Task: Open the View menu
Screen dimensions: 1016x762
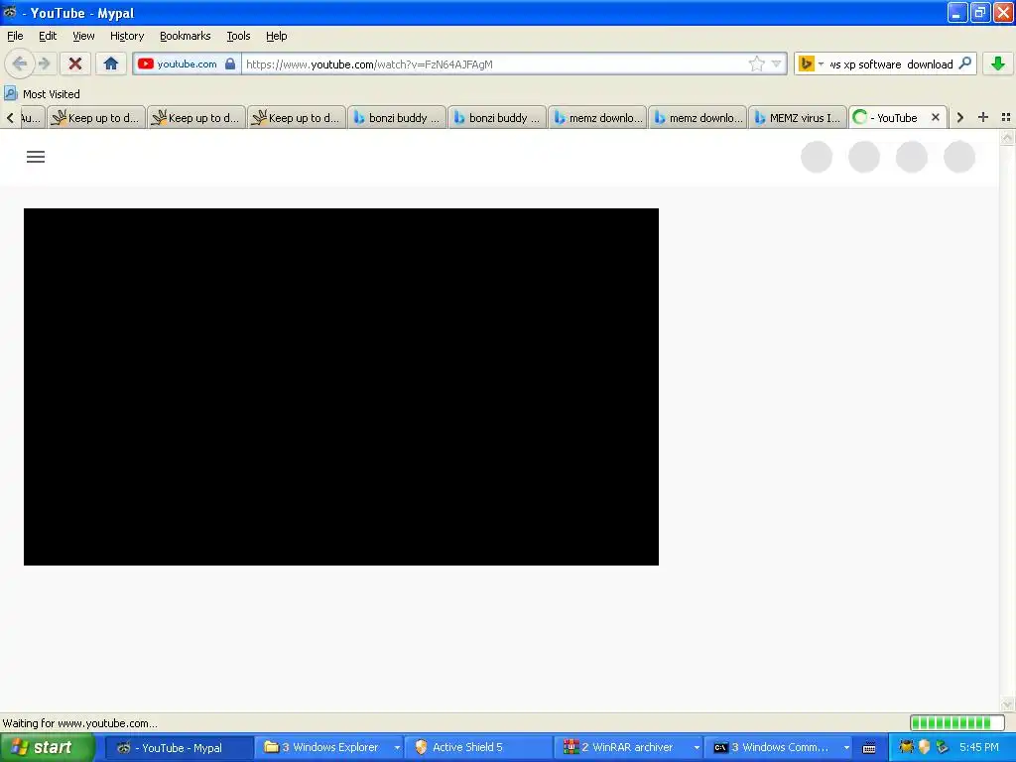Action: (83, 36)
